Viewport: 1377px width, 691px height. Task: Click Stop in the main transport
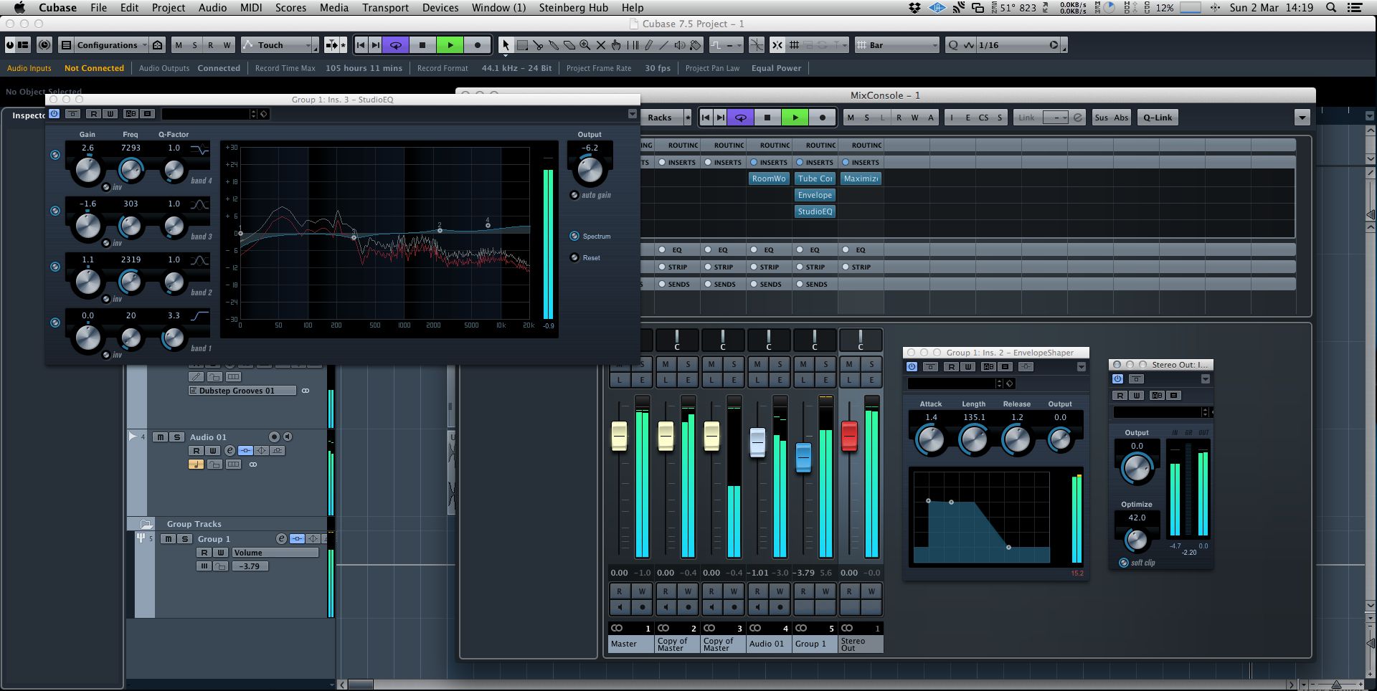pyautogui.click(x=422, y=45)
